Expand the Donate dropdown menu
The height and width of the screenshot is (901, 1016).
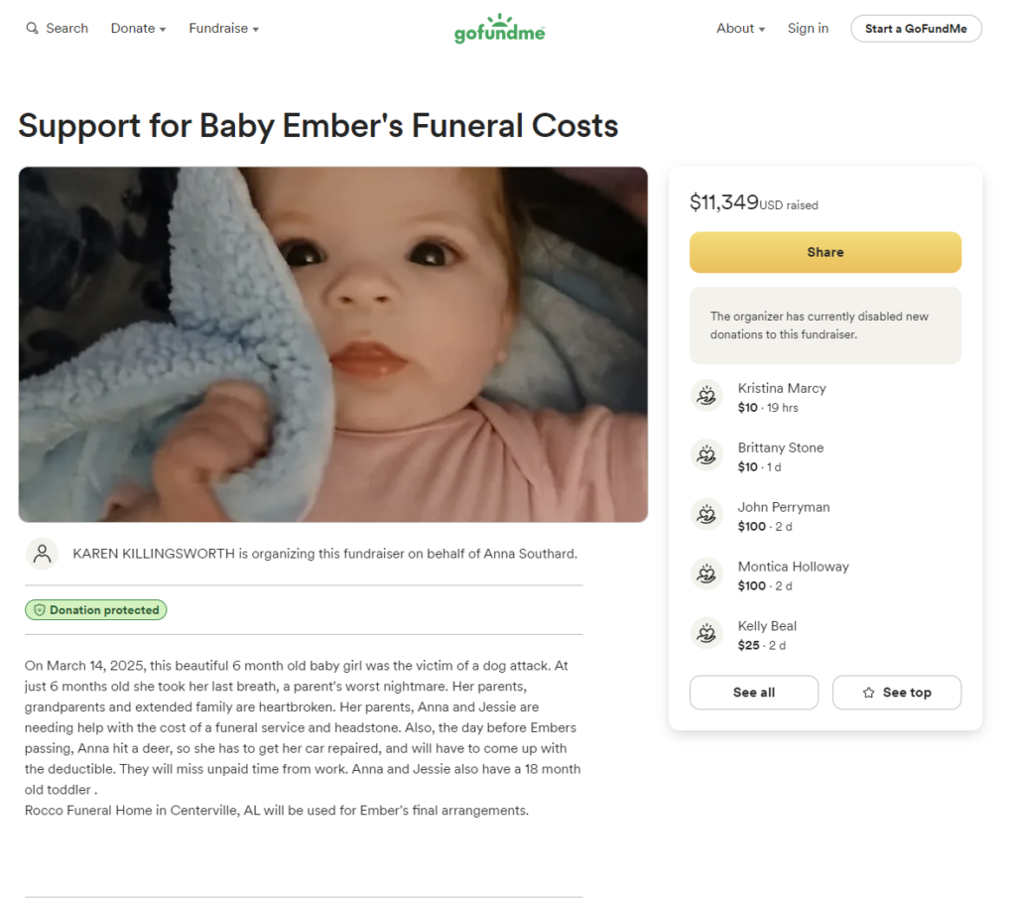pos(138,29)
